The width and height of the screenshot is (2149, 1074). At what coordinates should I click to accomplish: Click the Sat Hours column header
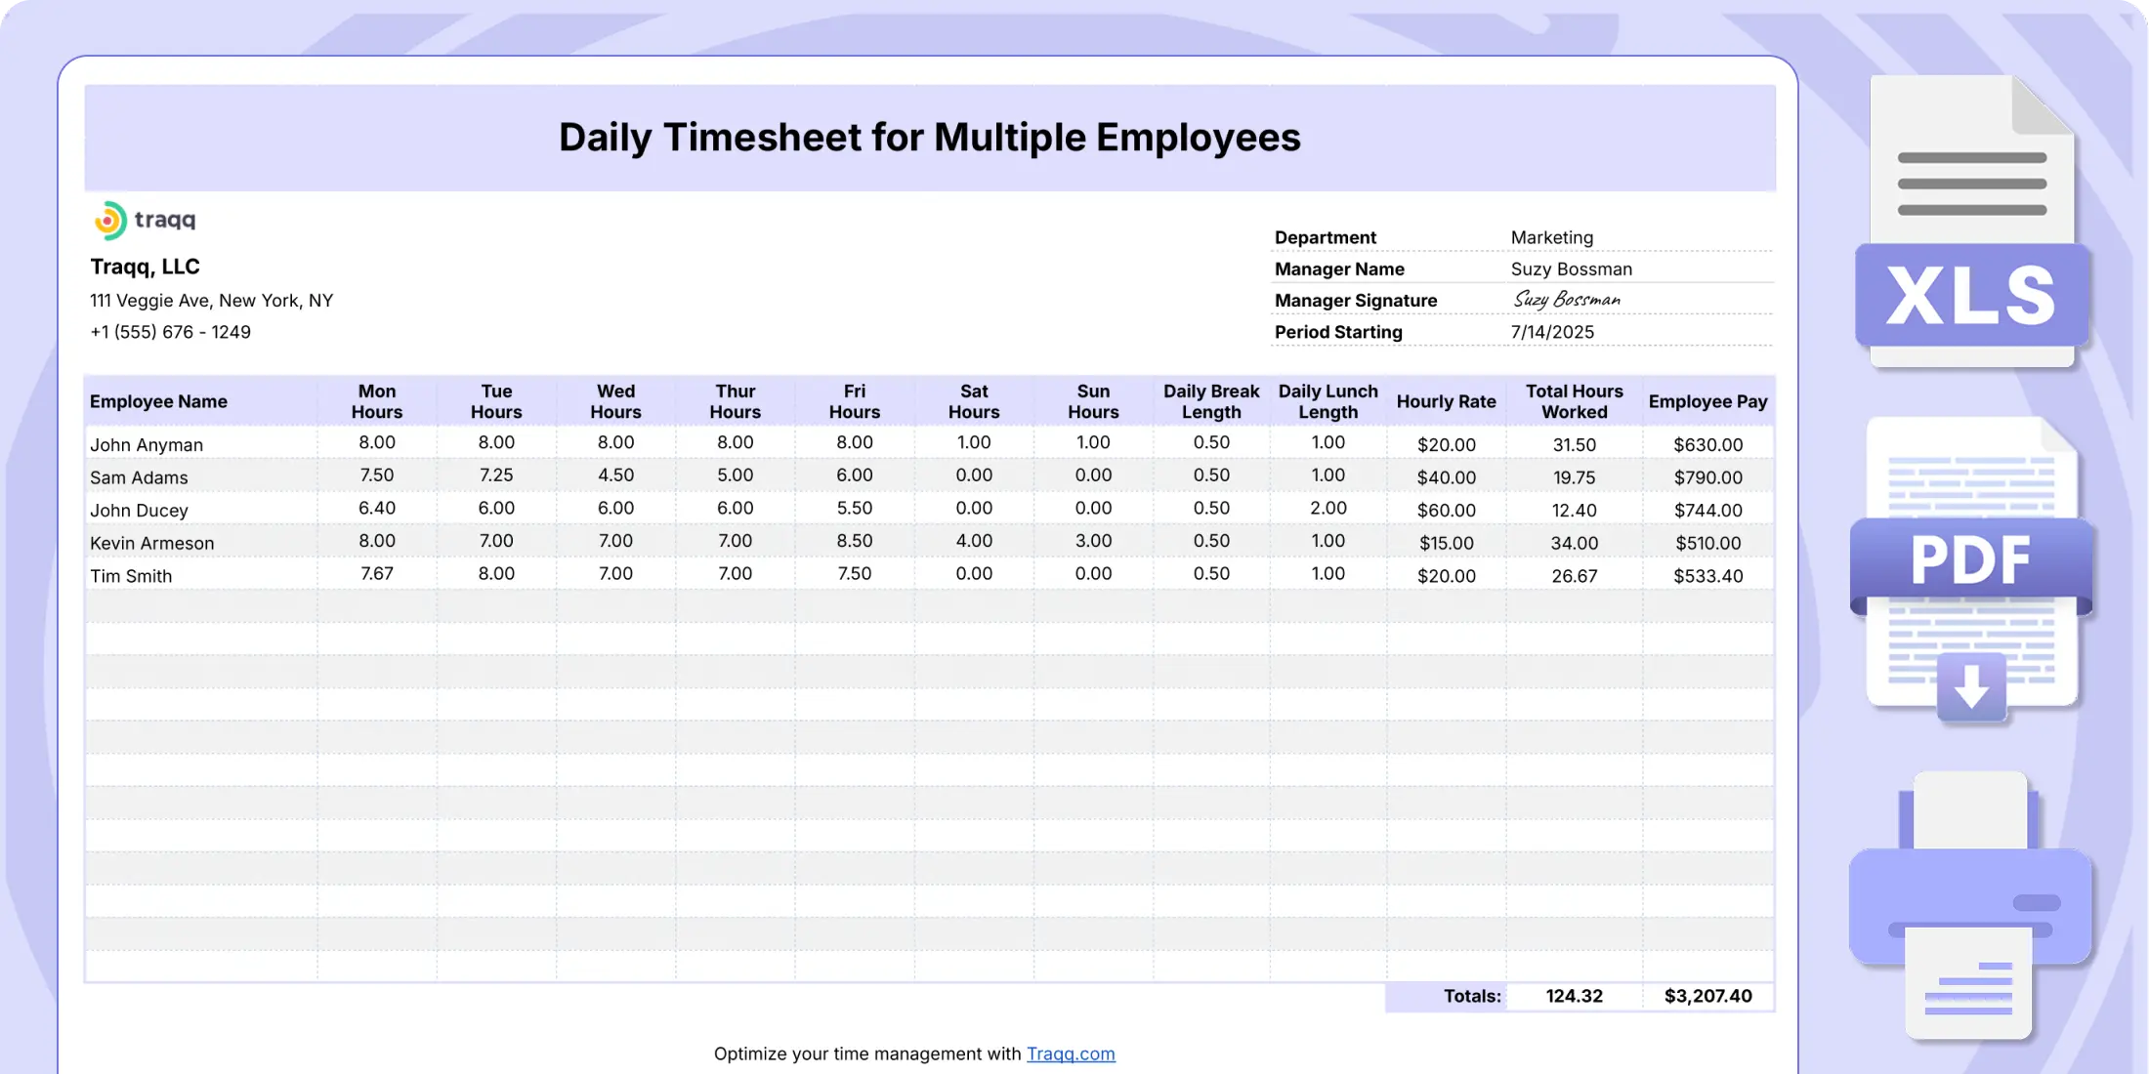click(974, 401)
